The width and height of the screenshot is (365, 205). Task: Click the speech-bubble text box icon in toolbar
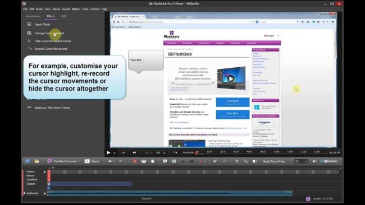pyautogui.click(x=165, y=161)
